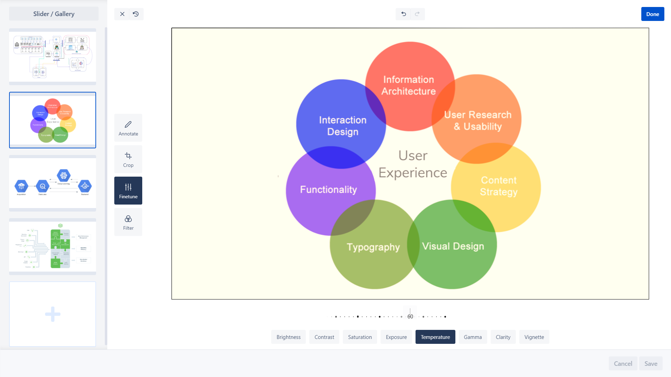Click the Cancel button
671x377 pixels.
click(623, 363)
